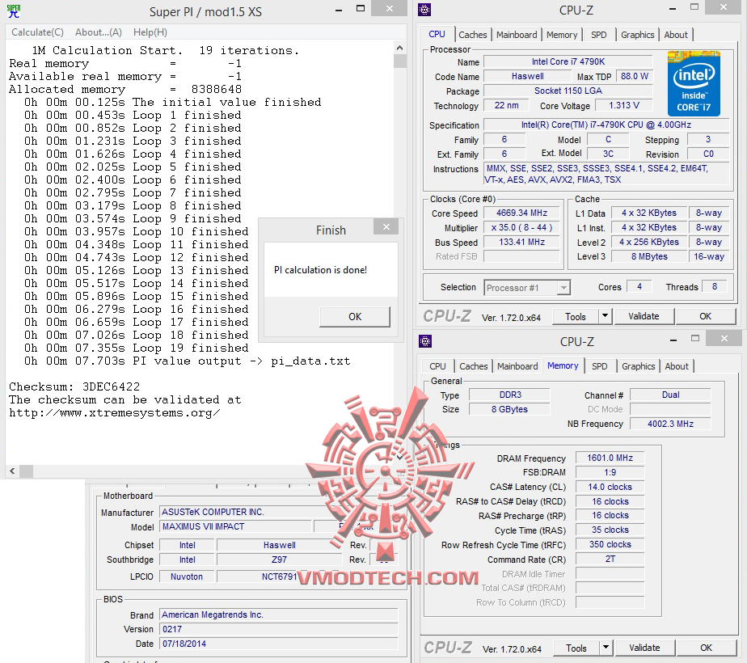
Task: Minimize the upper CPU-Z window
Action: point(672,9)
